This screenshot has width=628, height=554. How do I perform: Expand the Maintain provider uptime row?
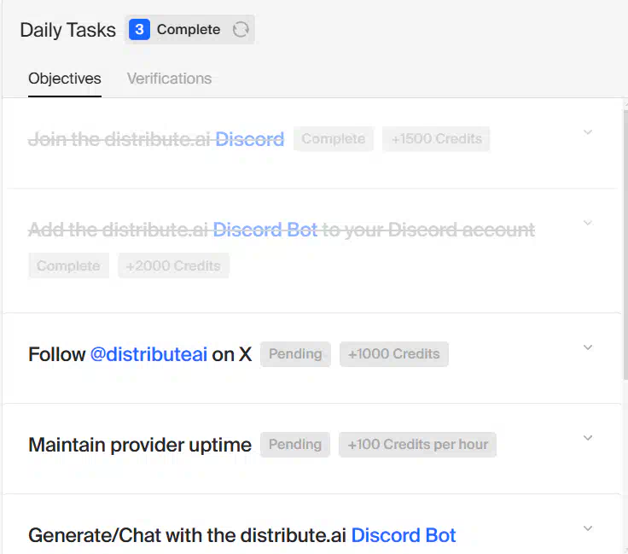coord(588,438)
